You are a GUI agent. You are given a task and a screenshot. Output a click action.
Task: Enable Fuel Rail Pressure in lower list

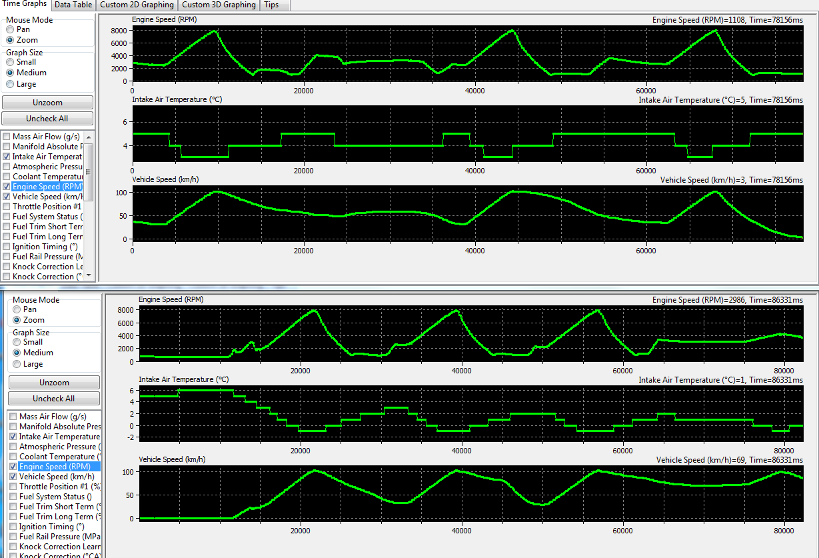click(13, 537)
